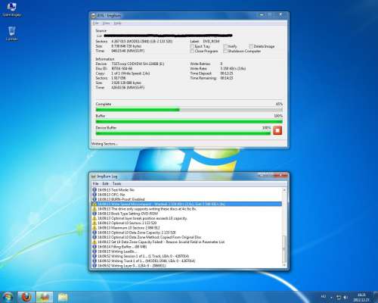Show hidden tray icons arrow
Image resolution: width=378 pixels, height=303 pixels.
[331, 297]
